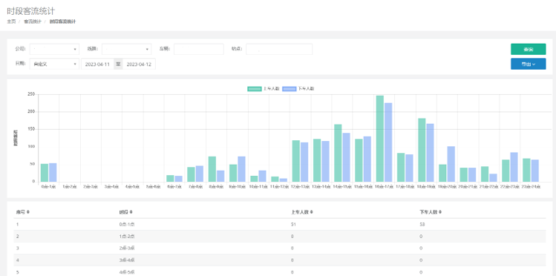Sort table by 时段 column arrow
The image size is (556, 276).
131,212
